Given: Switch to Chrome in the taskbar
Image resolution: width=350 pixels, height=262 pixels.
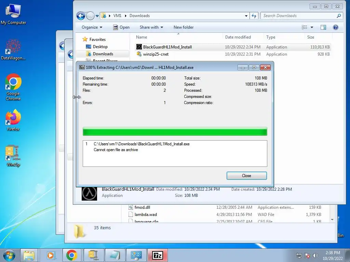Looking at the screenshot, I should [72, 255].
